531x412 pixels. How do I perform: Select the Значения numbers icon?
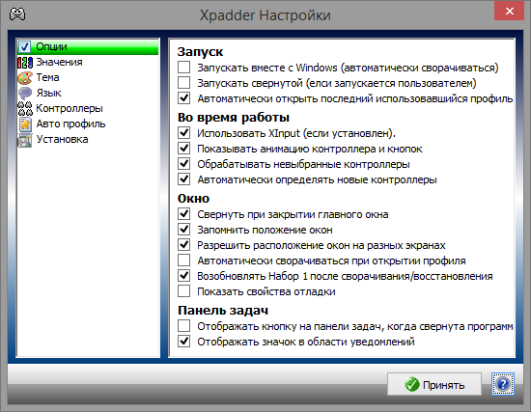(x=25, y=63)
